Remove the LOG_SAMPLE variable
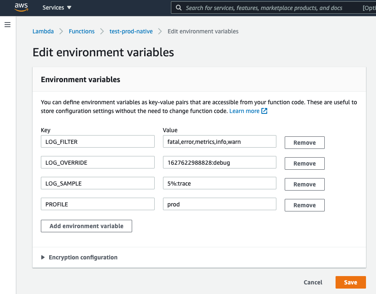 tap(304, 184)
